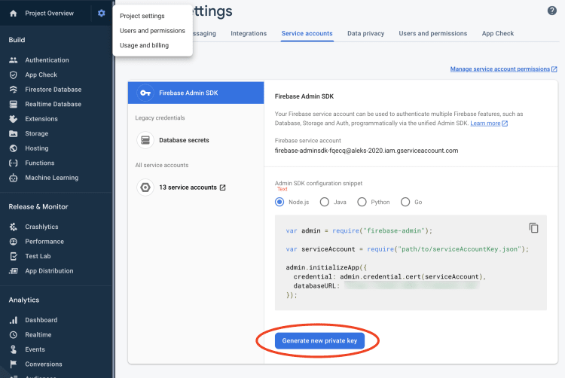Select the Python radio button
The width and height of the screenshot is (565, 378).
point(362,202)
